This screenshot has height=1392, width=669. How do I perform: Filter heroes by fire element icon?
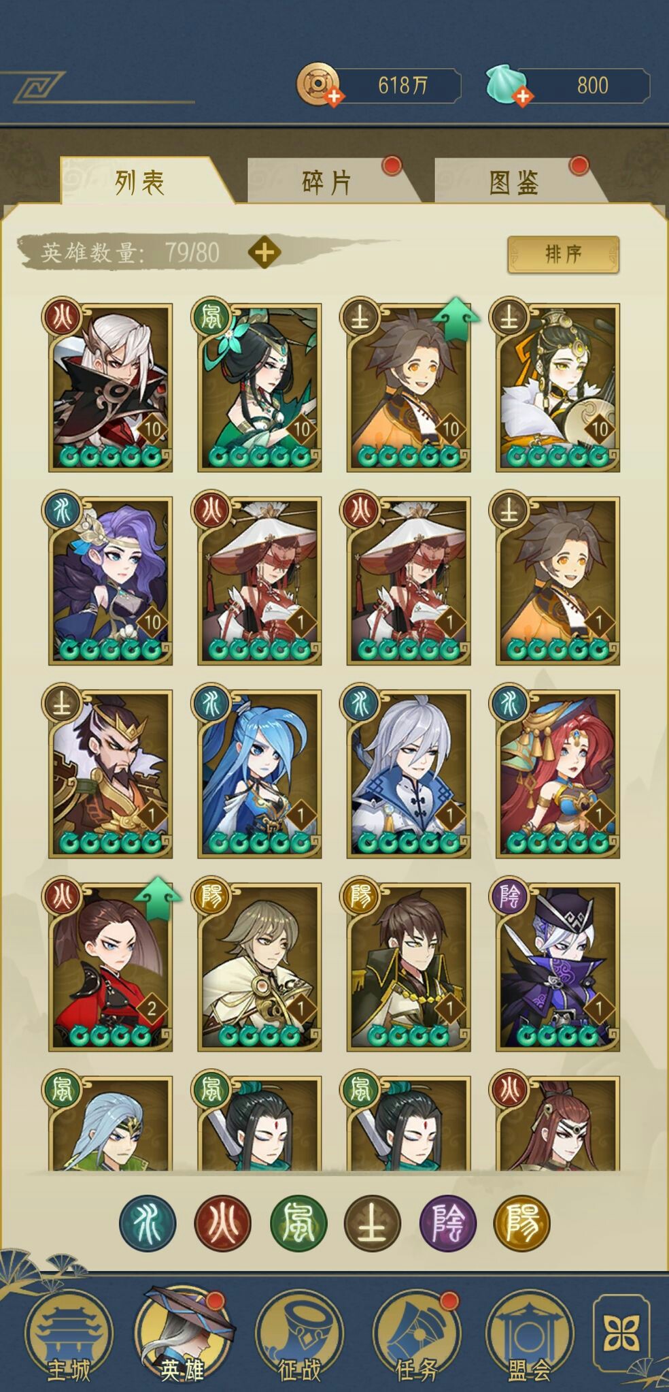point(223,1224)
